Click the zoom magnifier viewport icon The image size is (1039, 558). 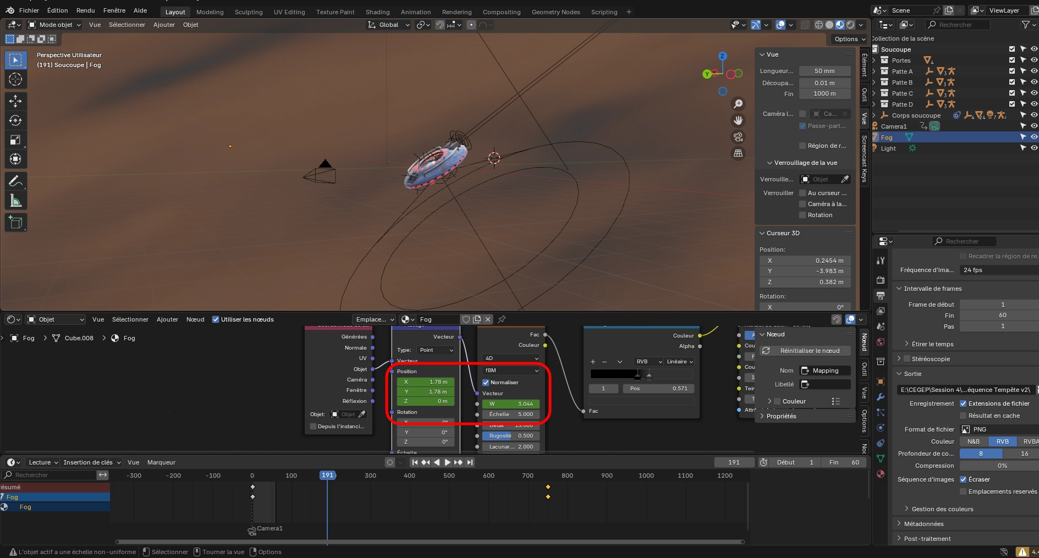(x=738, y=104)
